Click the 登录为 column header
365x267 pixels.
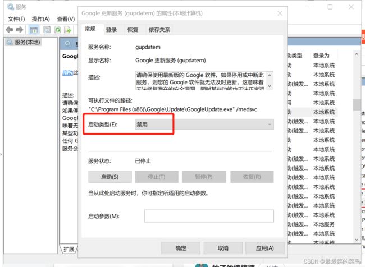321,56
